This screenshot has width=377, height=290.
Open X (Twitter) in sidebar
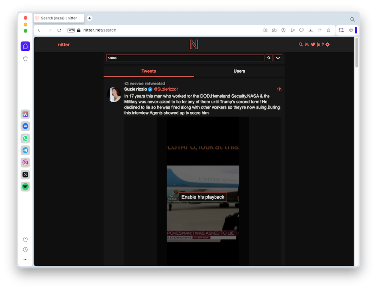(25, 174)
